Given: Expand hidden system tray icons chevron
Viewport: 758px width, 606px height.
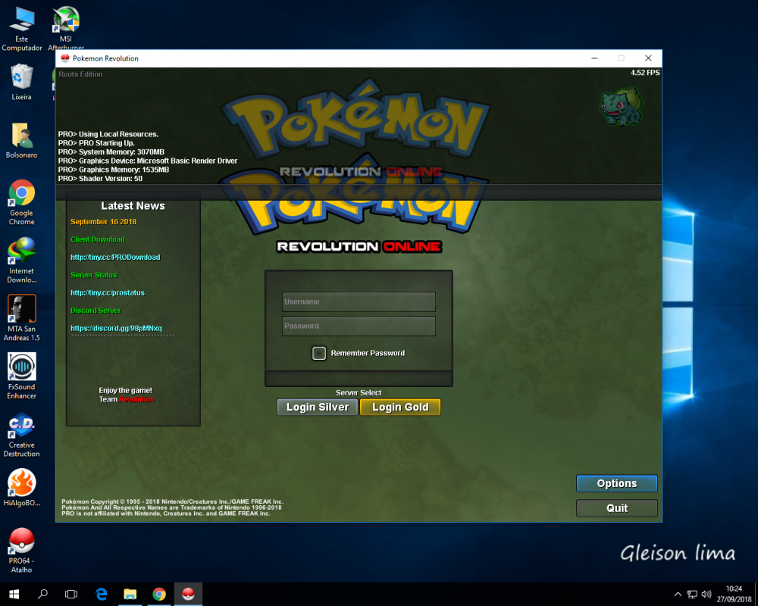Looking at the screenshot, I should [678, 594].
